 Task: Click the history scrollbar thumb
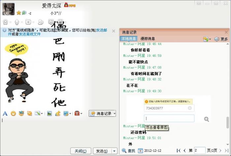click(x=228, y=123)
